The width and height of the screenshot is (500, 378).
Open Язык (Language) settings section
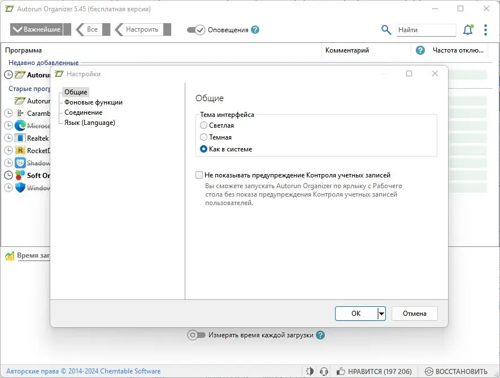[x=90, y=123]
